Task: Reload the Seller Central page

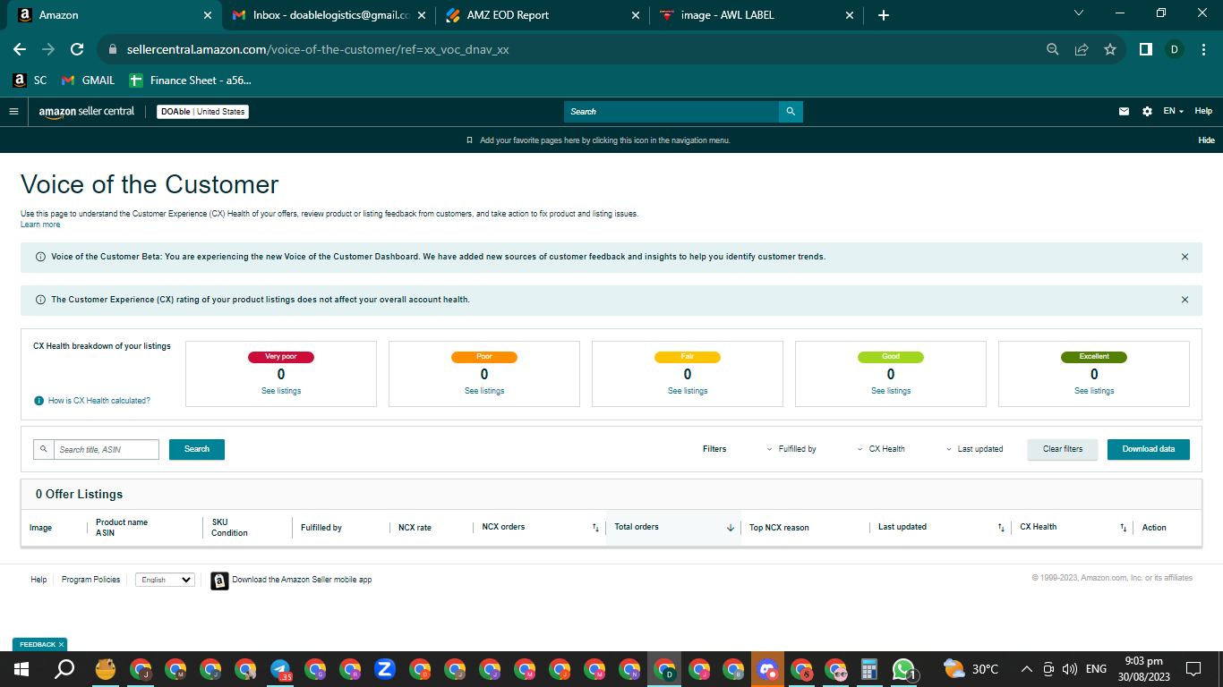Action: tap(77, 50)
